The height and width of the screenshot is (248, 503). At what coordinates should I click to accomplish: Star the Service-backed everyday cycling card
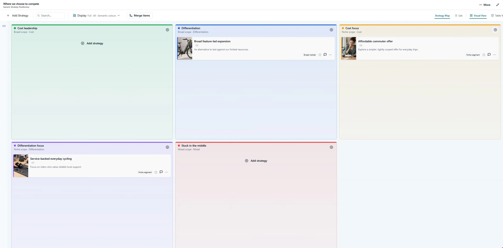[156, 172]
